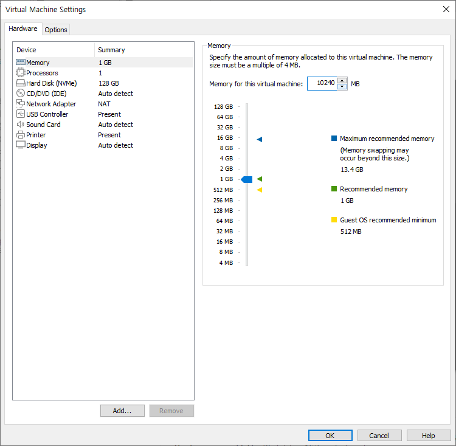Click the Processors chip icon

[x=20, y=72]
